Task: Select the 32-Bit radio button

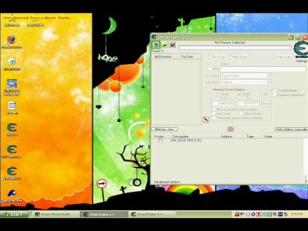Action: point(239,94)
